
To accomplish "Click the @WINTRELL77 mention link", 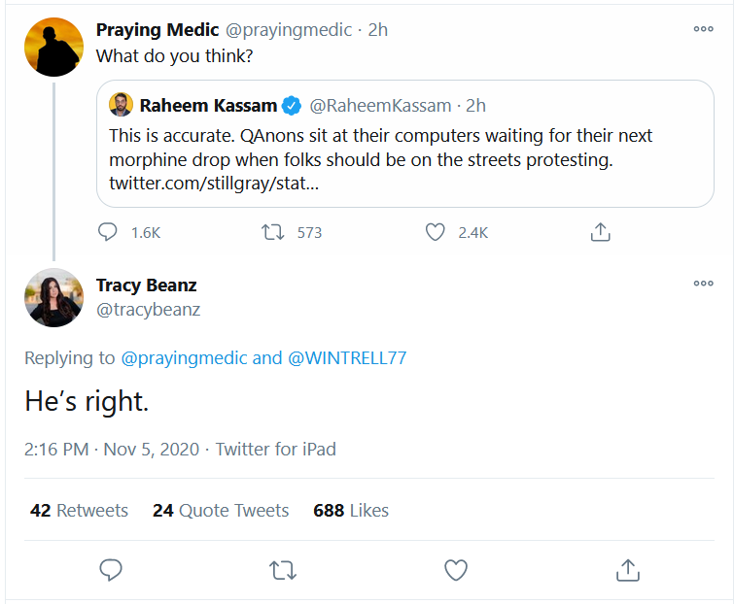I will click(x=347, y=358).
